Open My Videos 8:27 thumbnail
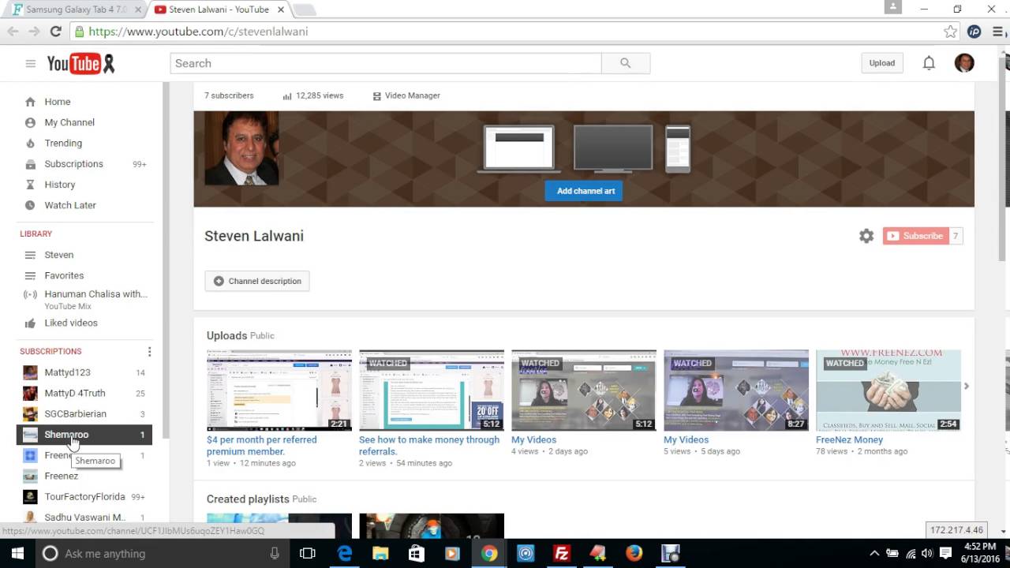 point(736,390)
